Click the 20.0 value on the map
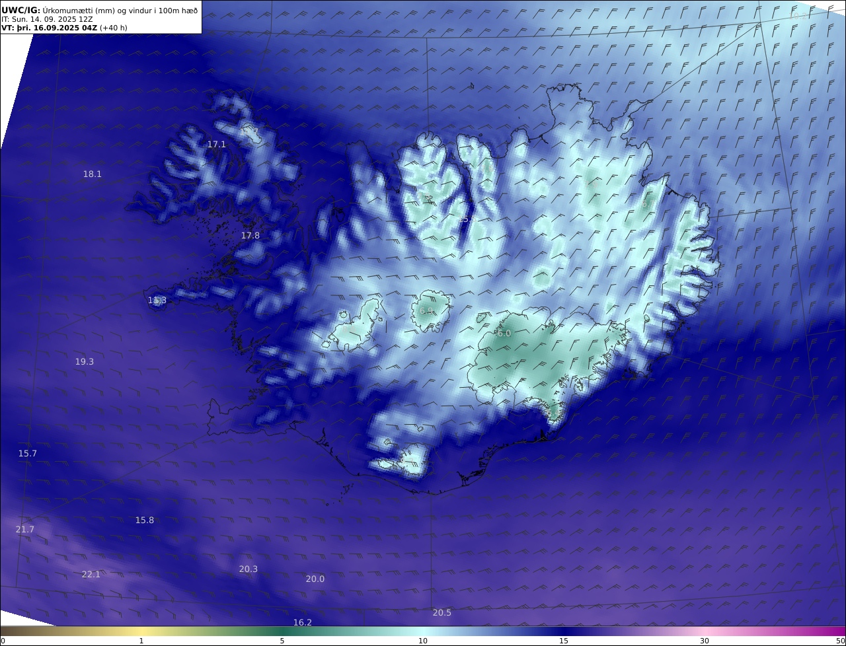 click(315, 579)
